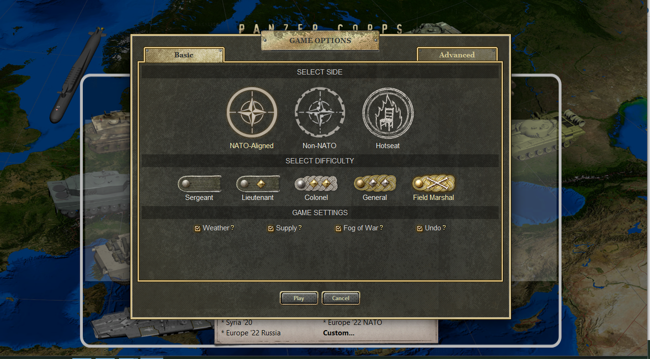Pick the Sergeant difficulty insignia
This screenshot has height=359, width=650.
pos(200,184)
